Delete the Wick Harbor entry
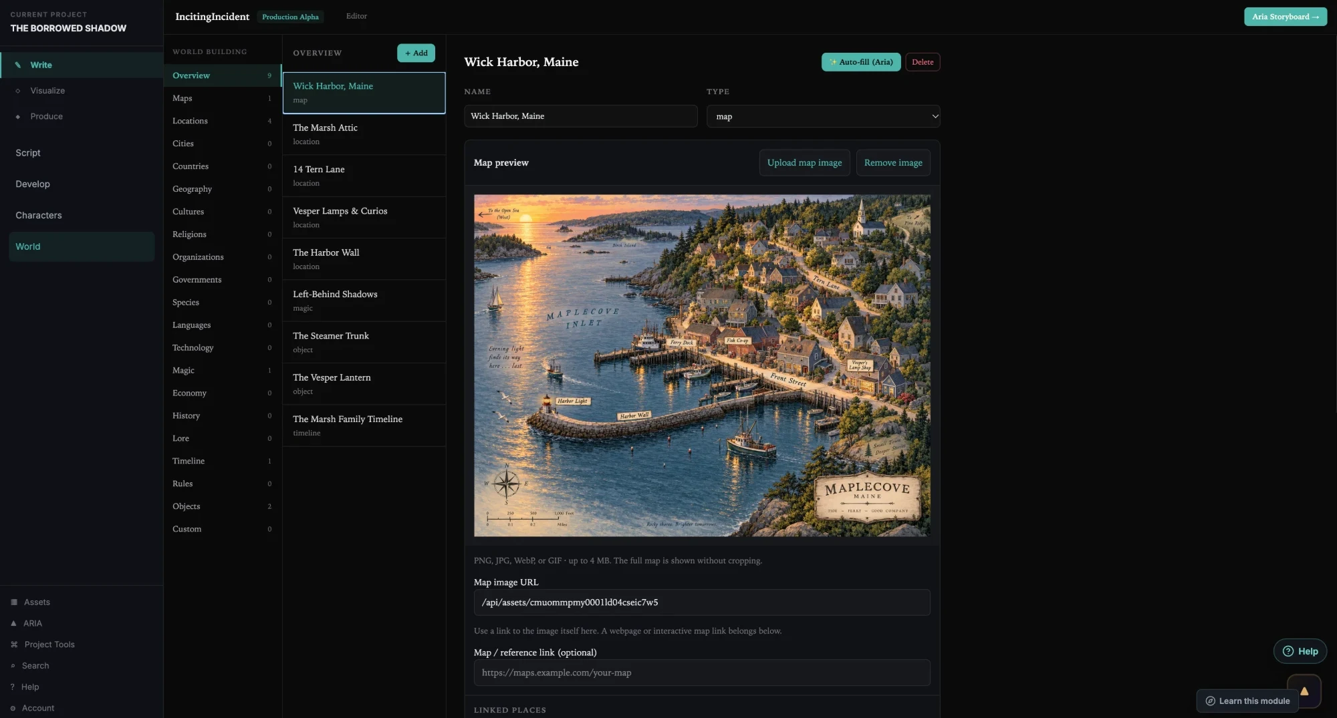Image resolution: width=1337 pixels, height=718 pixels. click(923, 62)
